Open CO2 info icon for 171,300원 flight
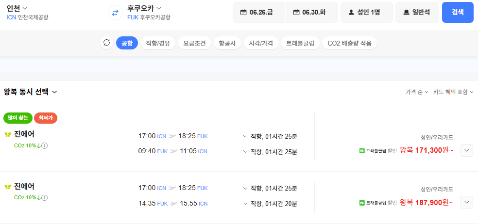 point(45,145)
